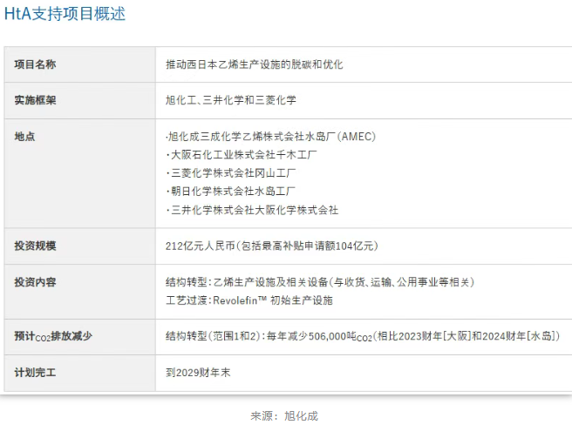Click the project name text 推动西日本乙烯生产设施的脱碳和优化

[x=254, y=64]
